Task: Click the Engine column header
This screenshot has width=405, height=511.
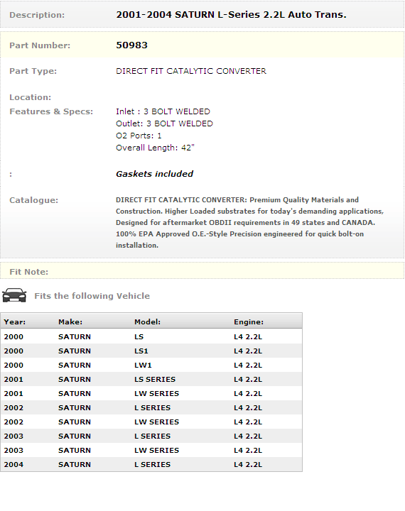Action: point(249,322)
